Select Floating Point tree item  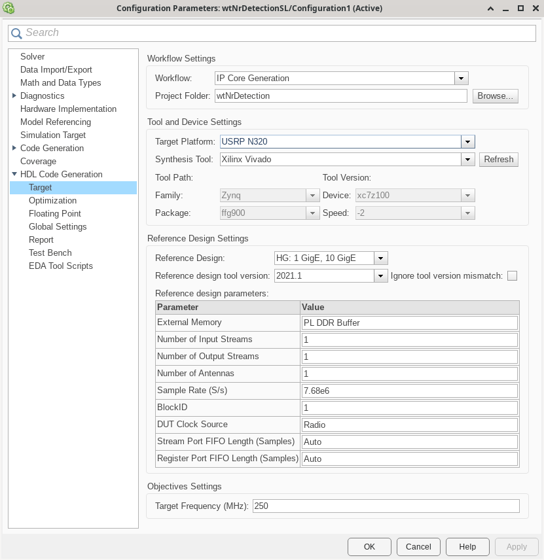click(55, 213)
